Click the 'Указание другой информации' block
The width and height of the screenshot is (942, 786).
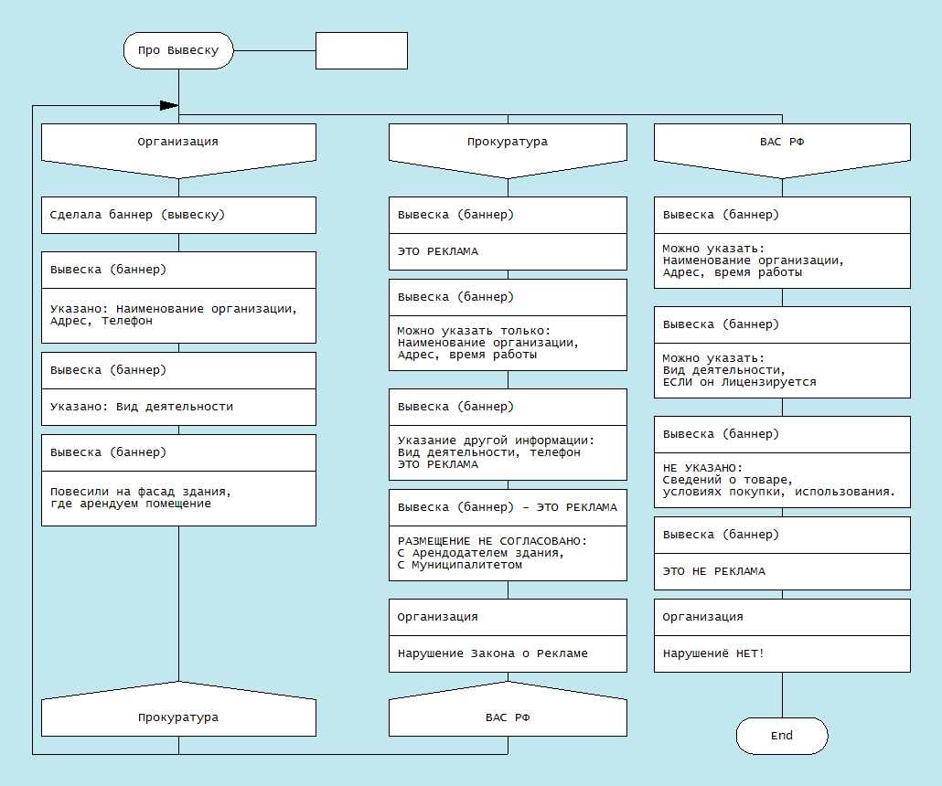pyautogui.click(x=508, y=451)
